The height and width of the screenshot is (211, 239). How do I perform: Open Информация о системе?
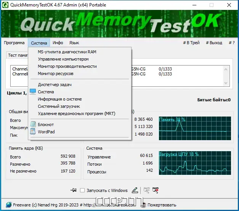coord(80,99)
